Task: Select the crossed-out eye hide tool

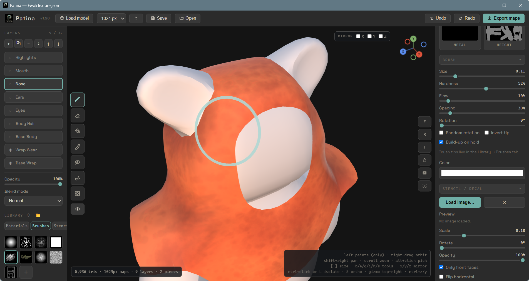Action: 78,162
